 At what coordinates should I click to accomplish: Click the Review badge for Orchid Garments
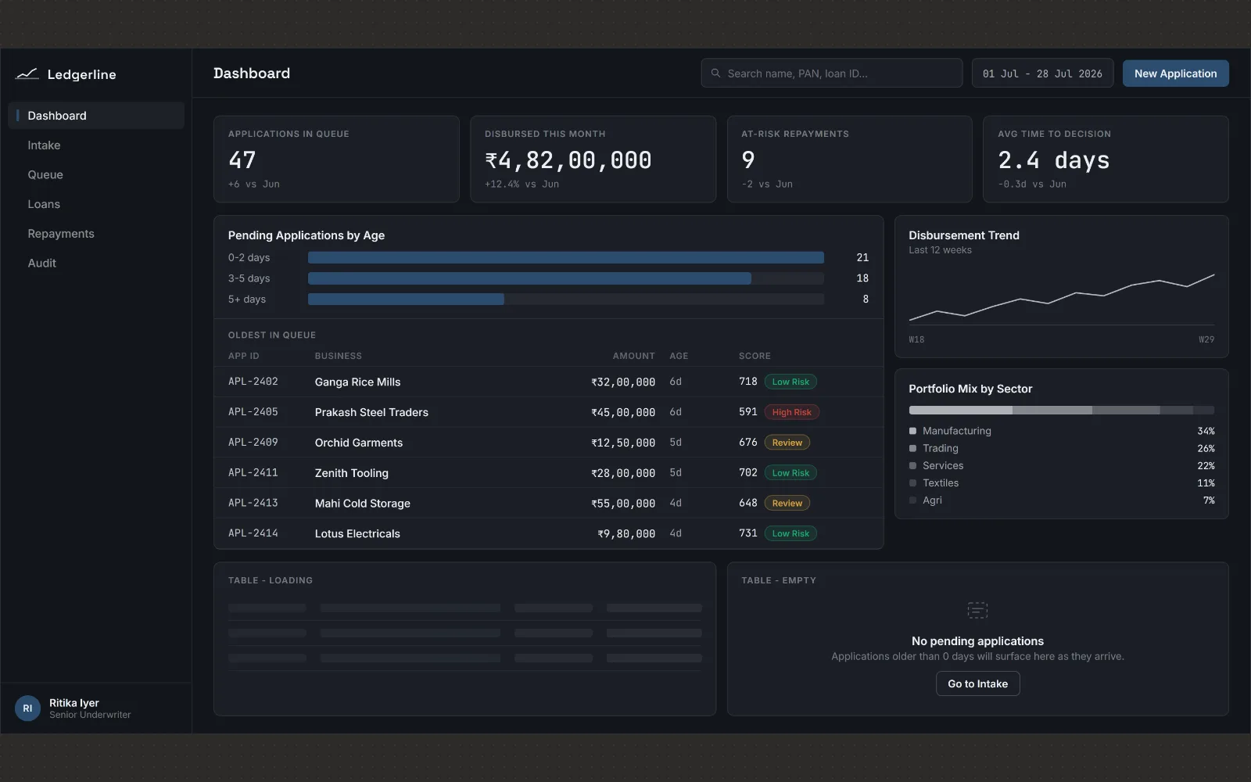click(787, 443)
